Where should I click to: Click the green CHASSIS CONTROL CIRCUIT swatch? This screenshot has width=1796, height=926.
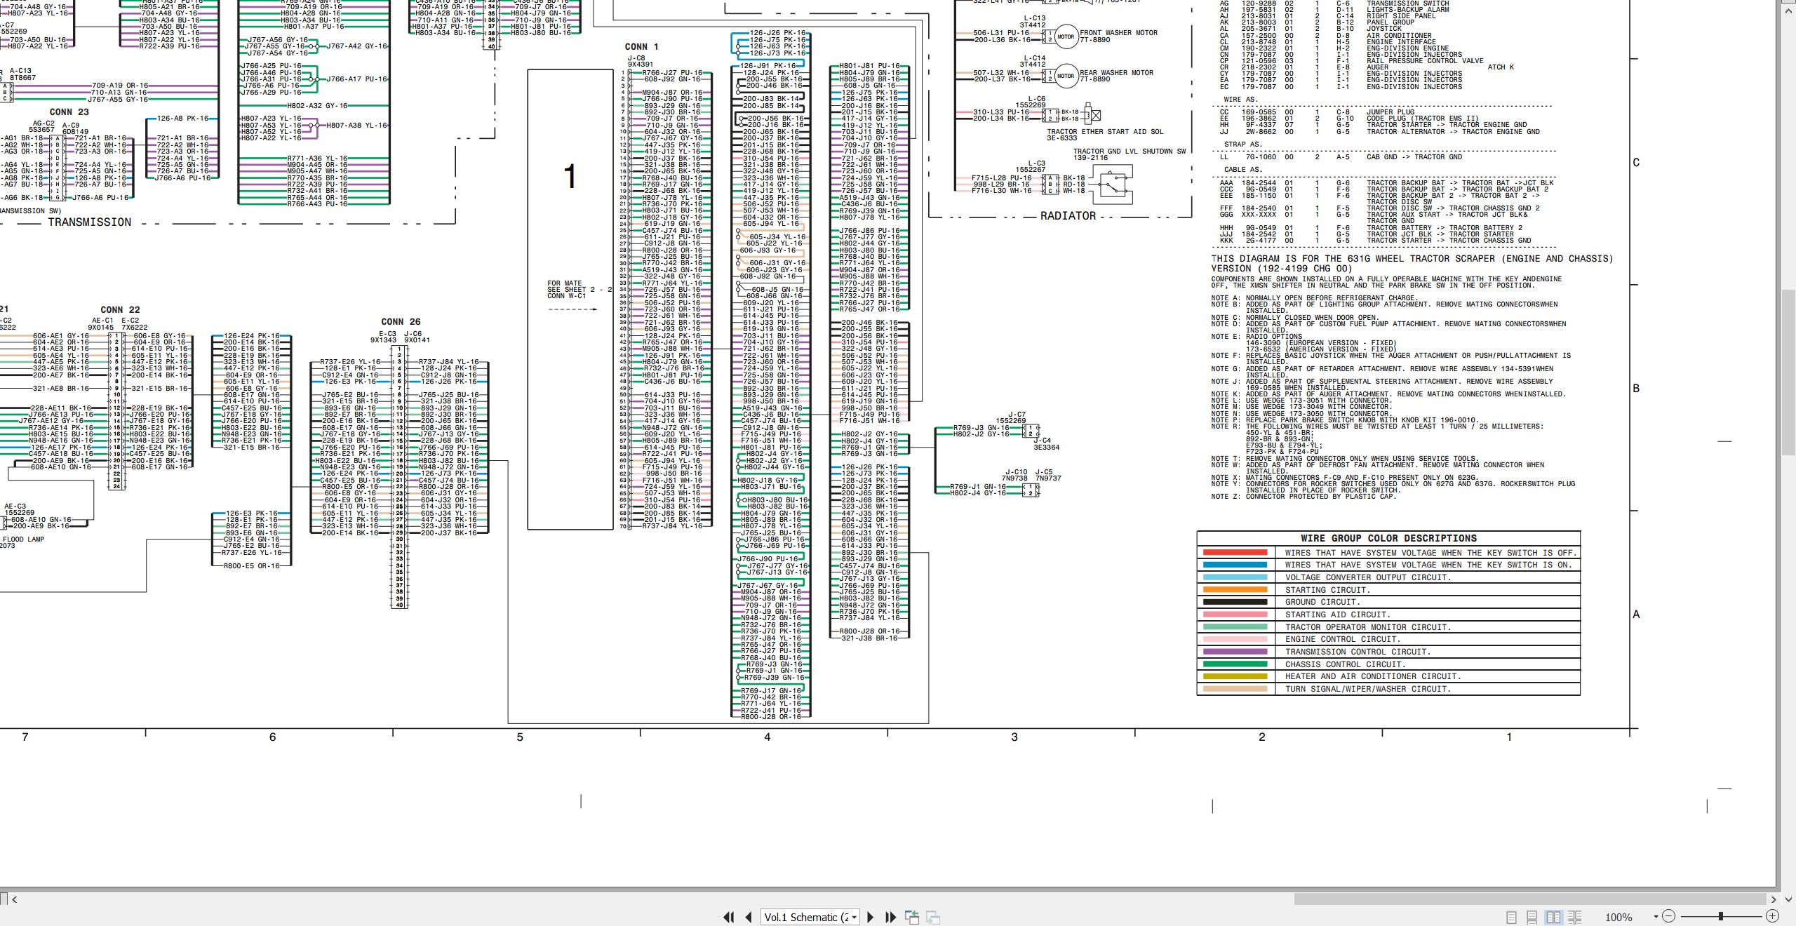click(x=1235, y=664)
